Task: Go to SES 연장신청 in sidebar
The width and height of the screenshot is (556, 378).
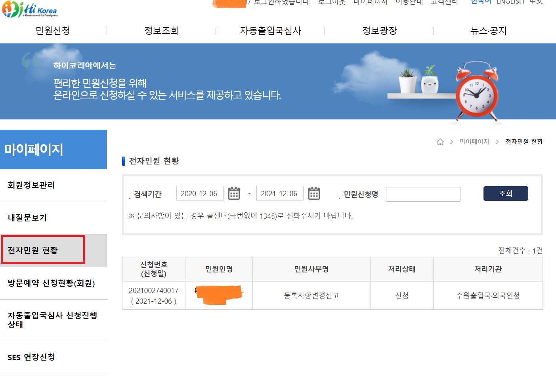Action: click(31, 357)
